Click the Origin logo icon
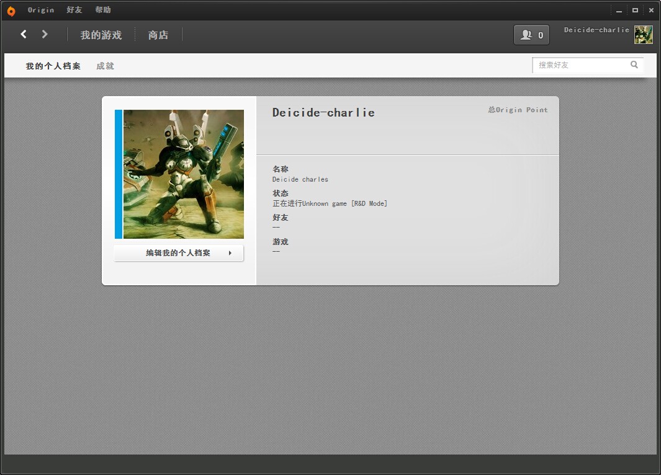Viewport: 661px width, 475px height. (11, 11)
